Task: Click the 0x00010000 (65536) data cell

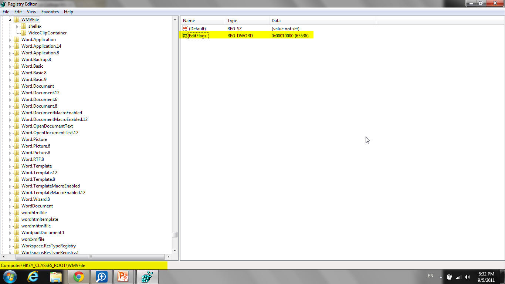Action: pos(290,36)
